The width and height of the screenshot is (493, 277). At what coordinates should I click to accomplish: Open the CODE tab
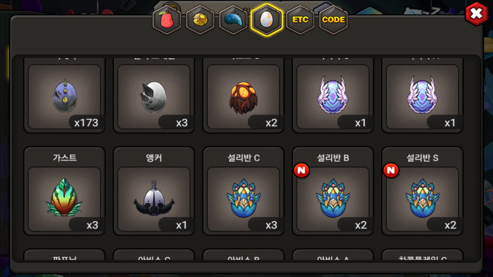[333, 20]
